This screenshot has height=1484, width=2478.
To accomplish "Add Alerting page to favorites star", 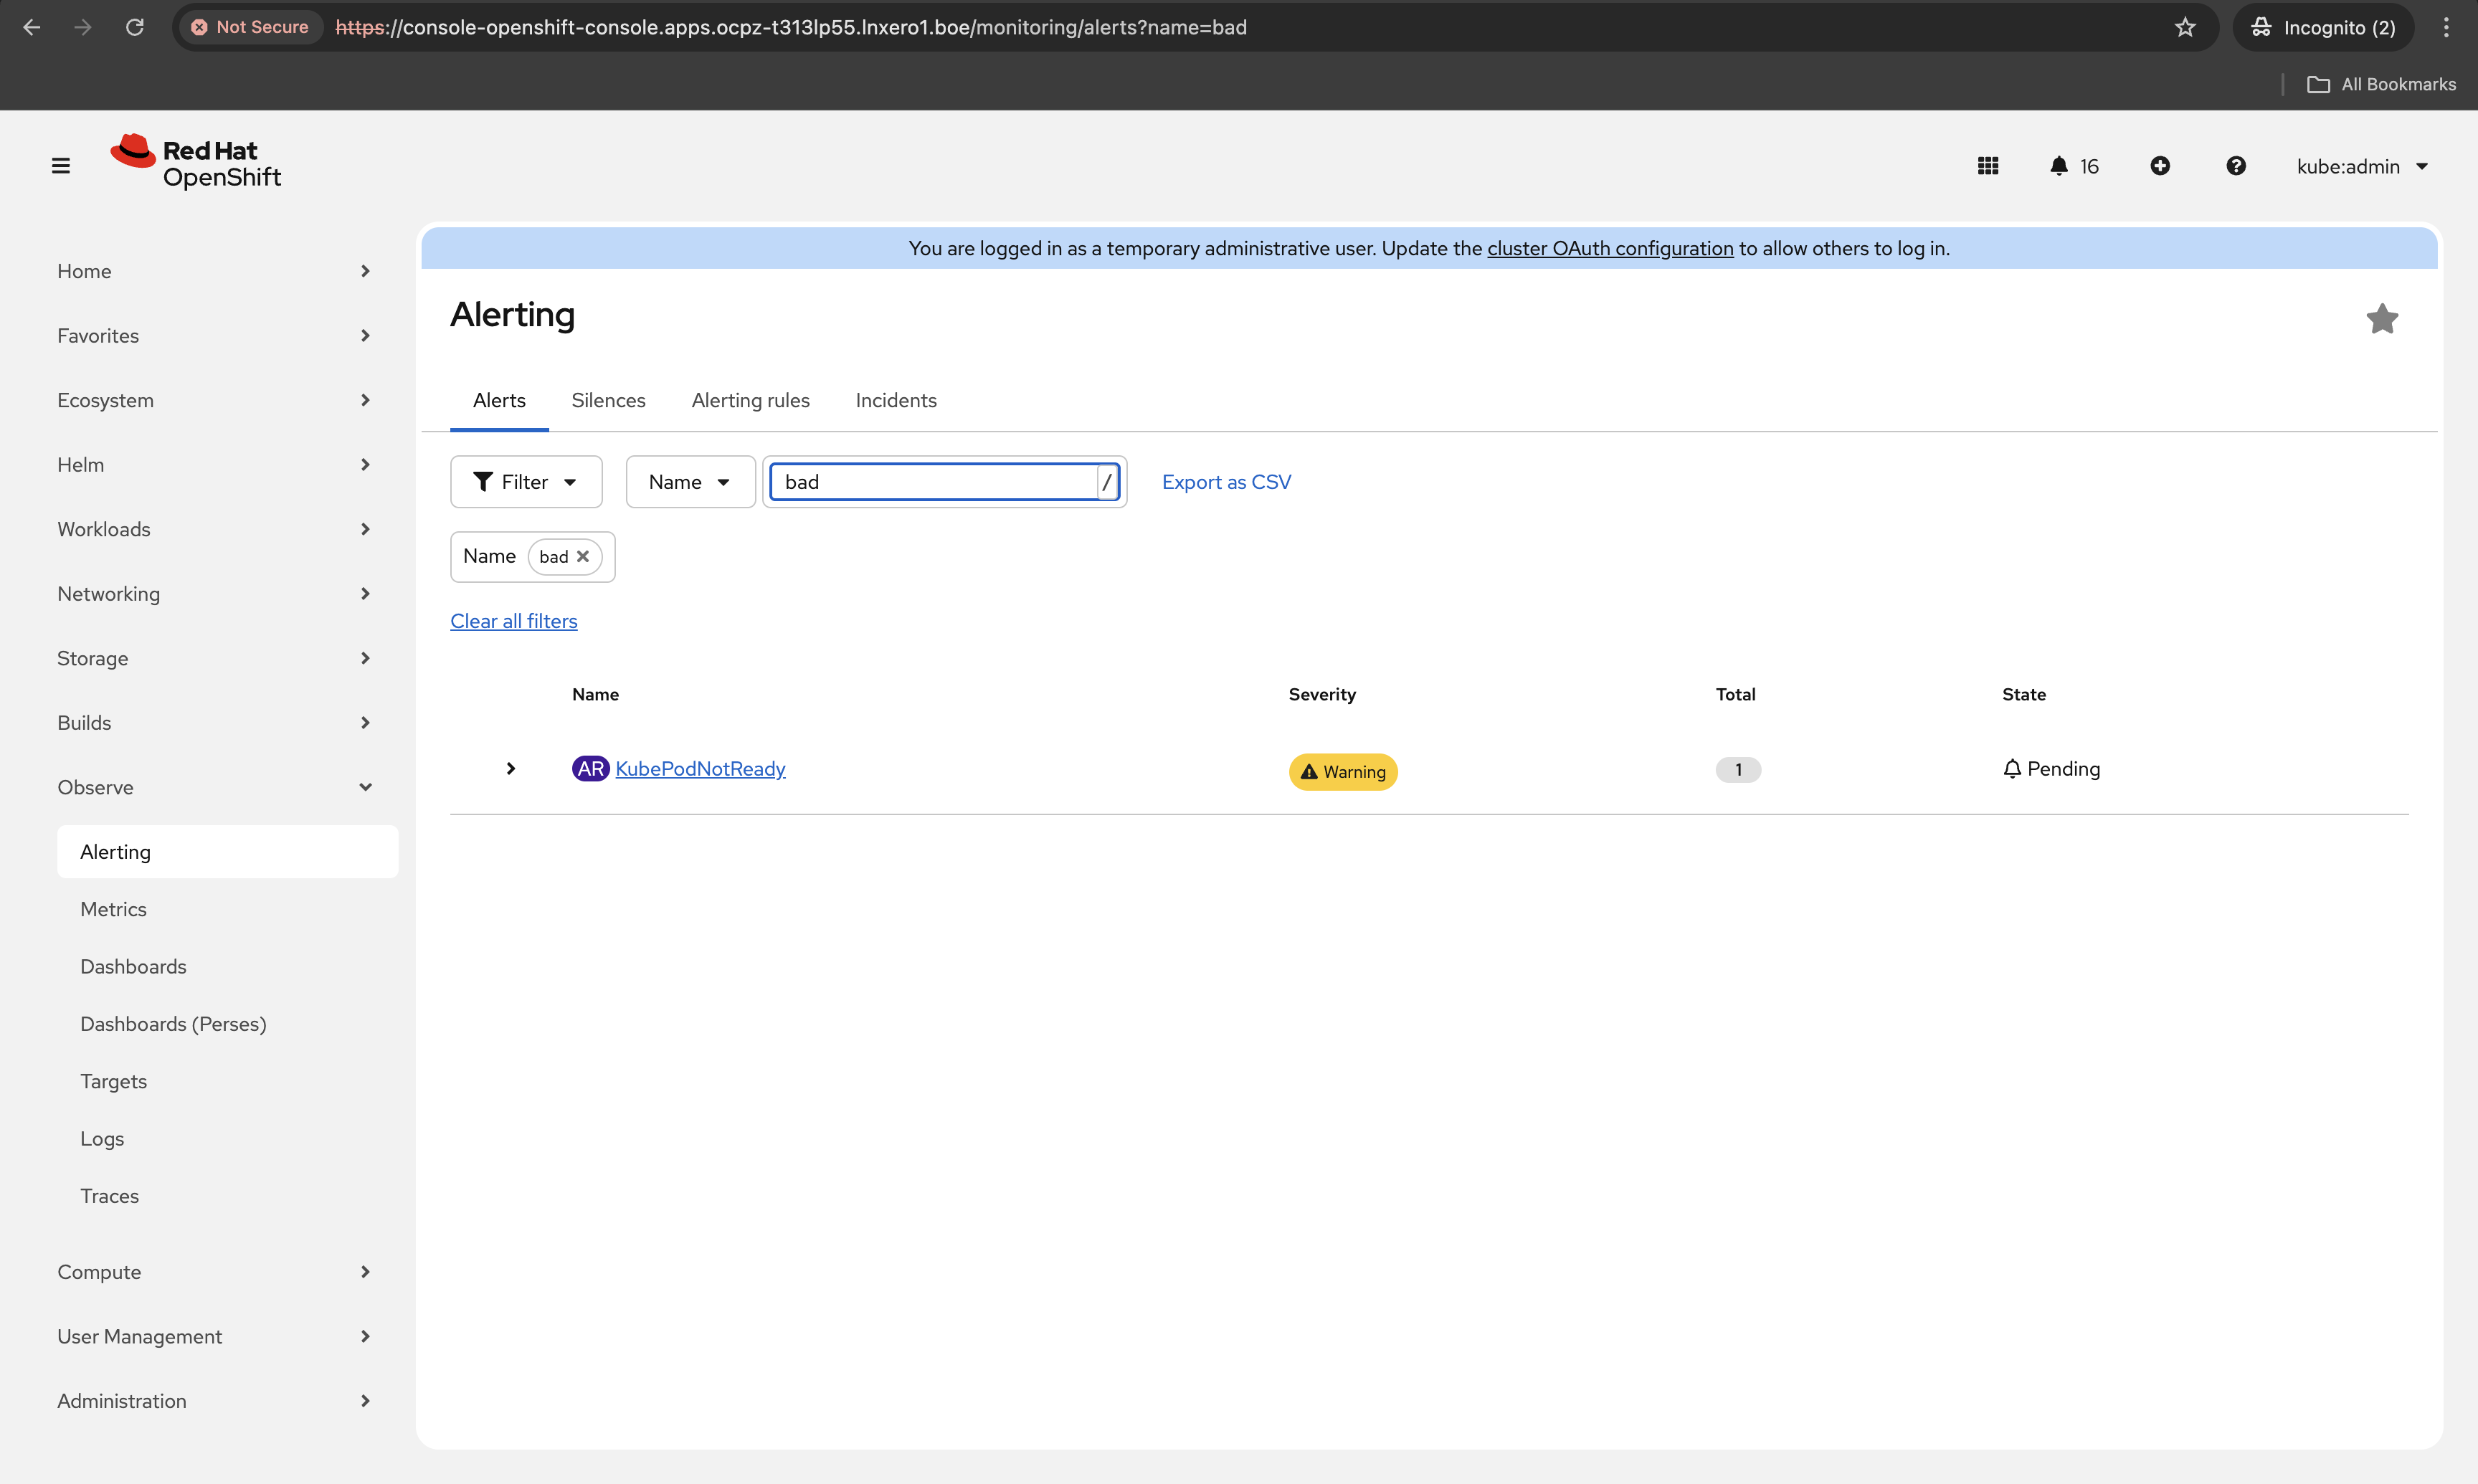I will tap(2381, 319).
